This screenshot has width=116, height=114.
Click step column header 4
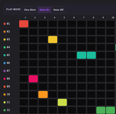pos(54,17)
